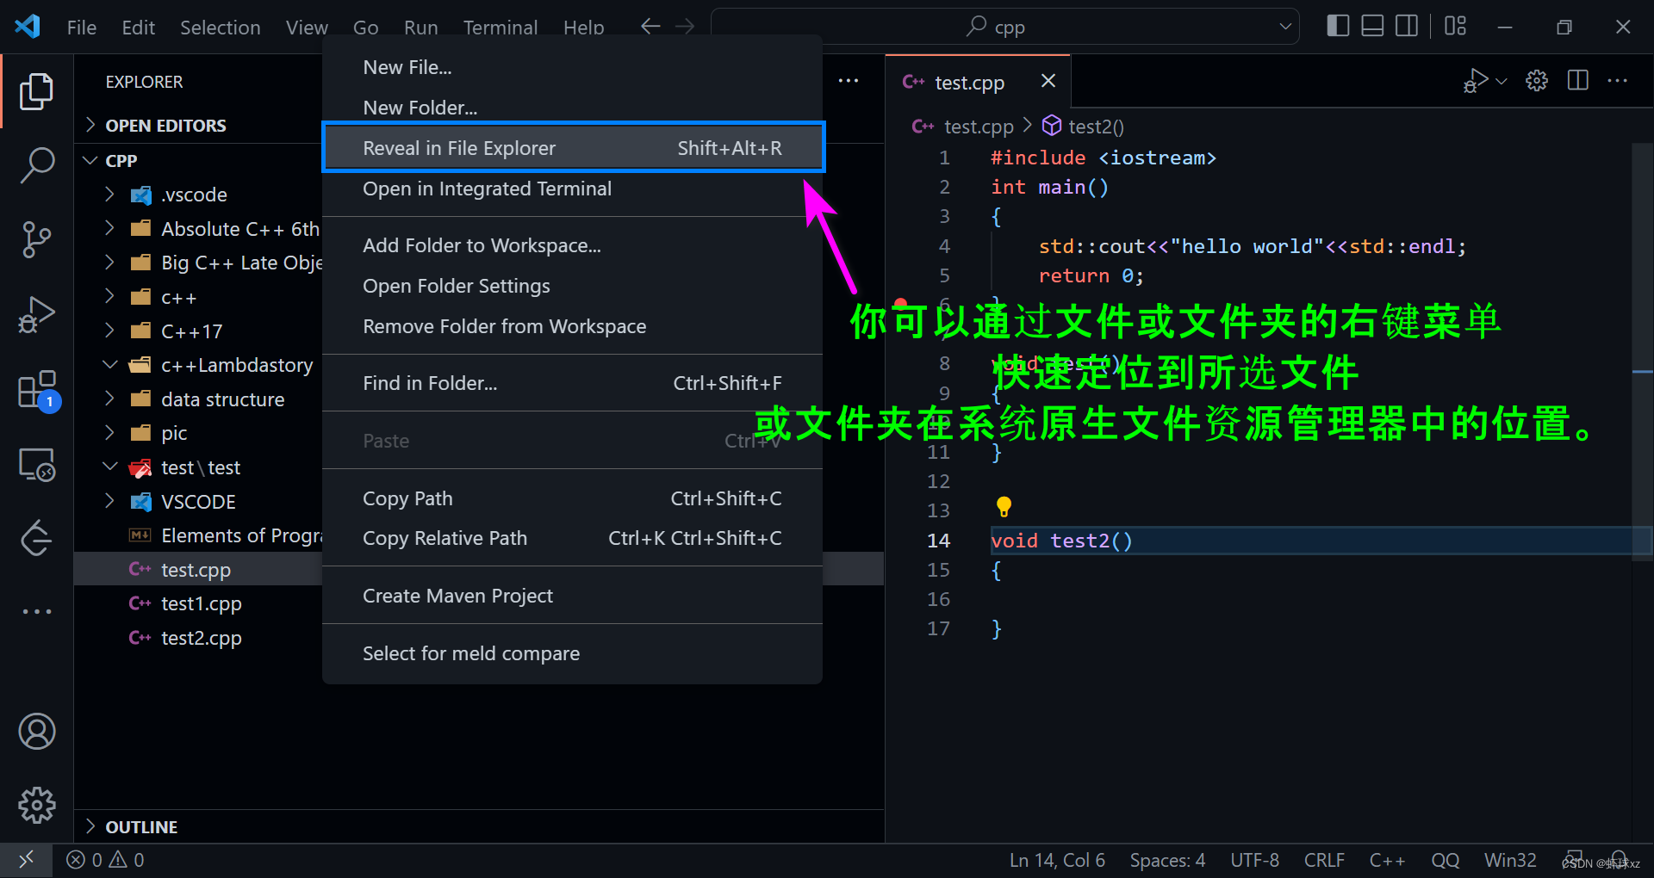Viewport: 1654px width, 878px height.
Task: Open the Terminal menu
Action: point(500,28)
